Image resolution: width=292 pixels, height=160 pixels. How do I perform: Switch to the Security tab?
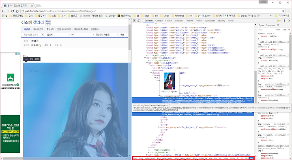click(221, 21)
